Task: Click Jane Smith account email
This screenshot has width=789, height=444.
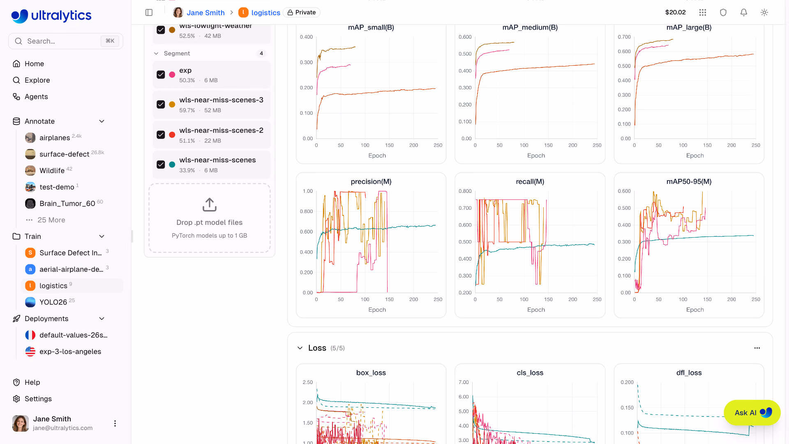Action: tap(63, 428)
